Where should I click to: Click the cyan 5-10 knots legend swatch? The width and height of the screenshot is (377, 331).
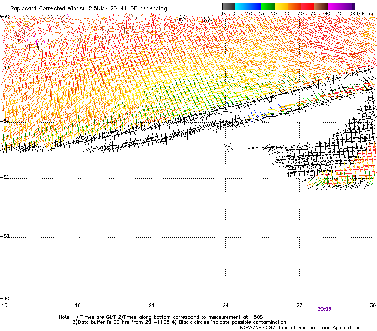[x=241, y=6]
